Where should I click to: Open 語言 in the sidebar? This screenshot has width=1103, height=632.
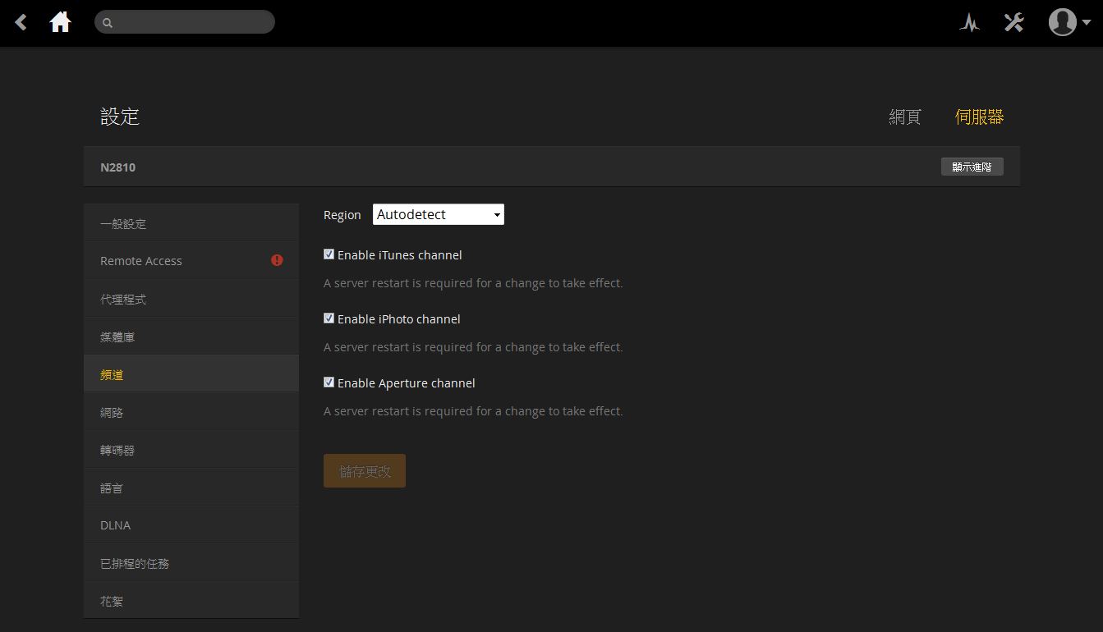[x=191, y=488]
